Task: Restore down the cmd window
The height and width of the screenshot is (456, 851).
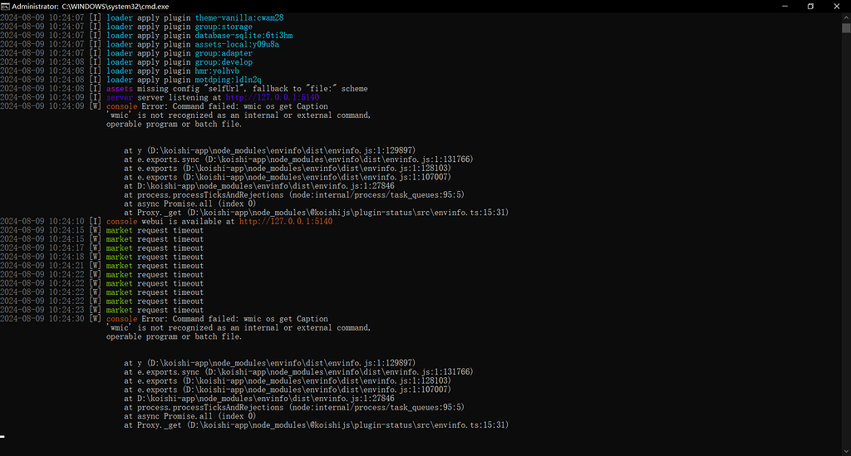Action: (x=810, y=6)
